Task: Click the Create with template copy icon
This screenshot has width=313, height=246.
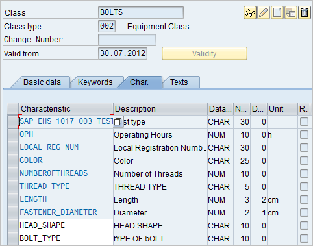Action: click(291, 13)
